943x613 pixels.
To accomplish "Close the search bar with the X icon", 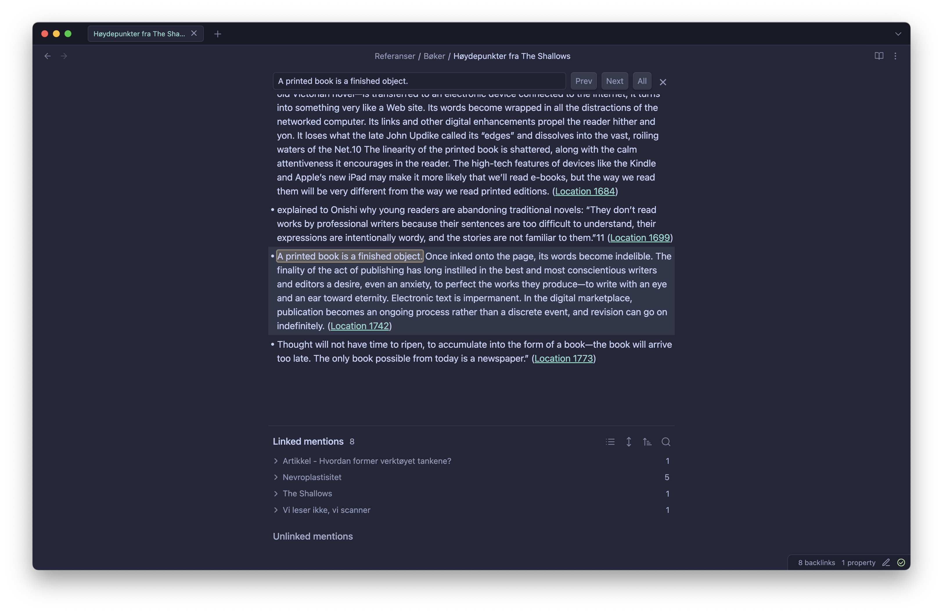I will click(663, 82).
